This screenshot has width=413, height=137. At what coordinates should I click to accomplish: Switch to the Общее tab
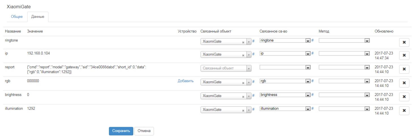[17, 17]
